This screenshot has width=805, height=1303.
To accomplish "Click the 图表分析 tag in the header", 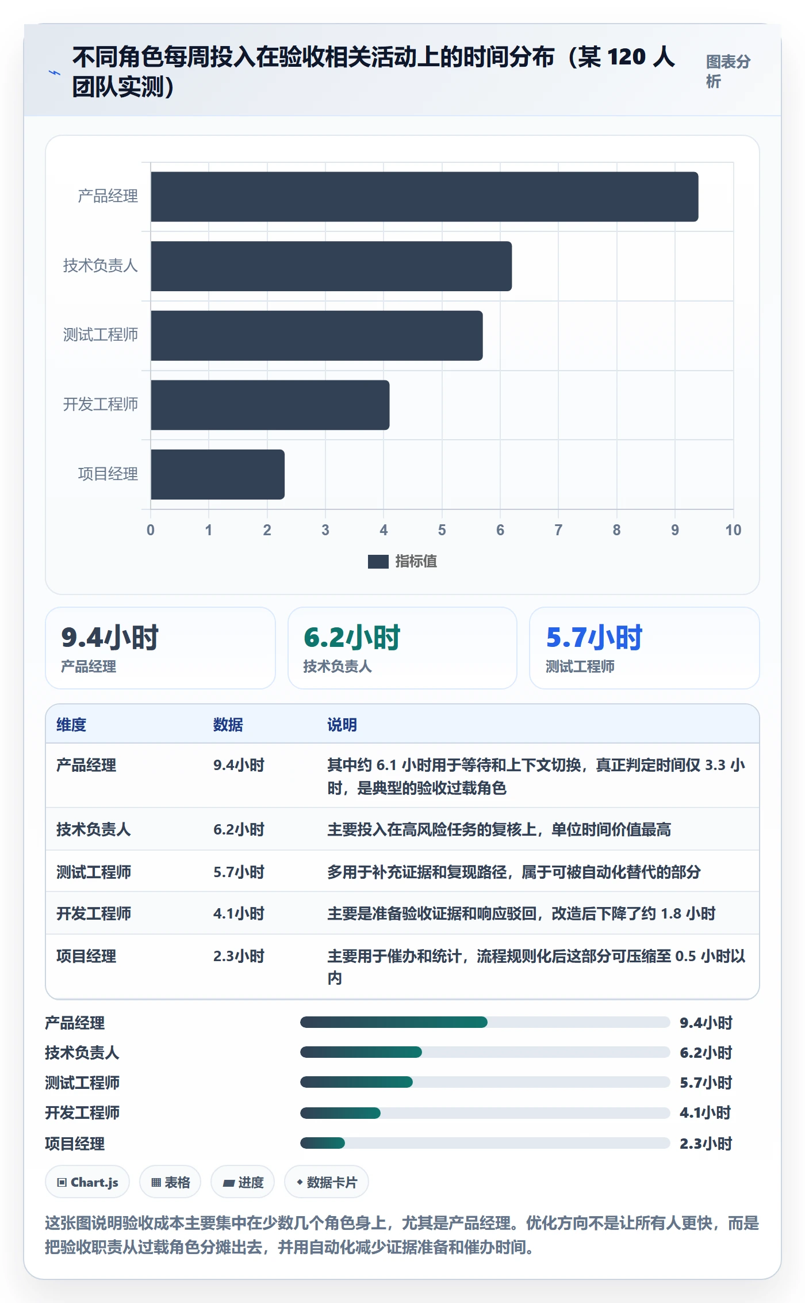I will point(728,71).
